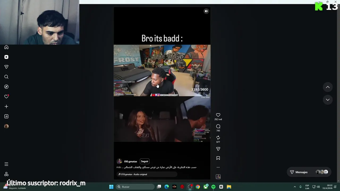This screenshot has height=191, width=340.
Task: Open Google Chrome from the taskbar
Action: point(198,187)
